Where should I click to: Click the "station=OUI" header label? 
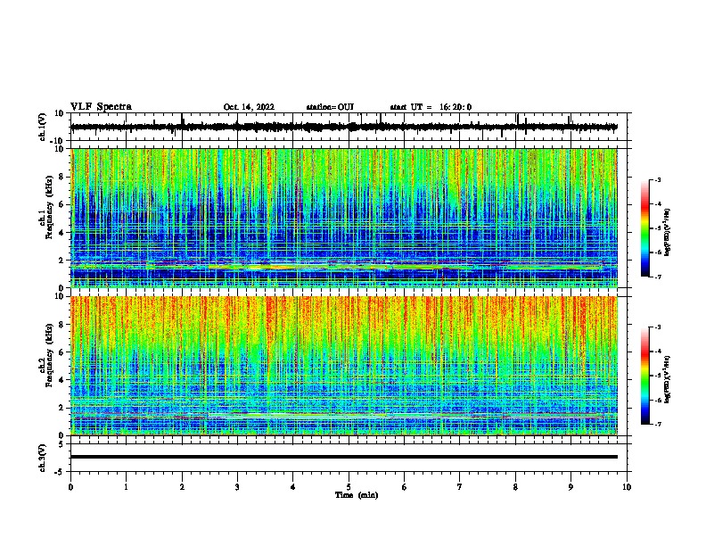point(330,107)
